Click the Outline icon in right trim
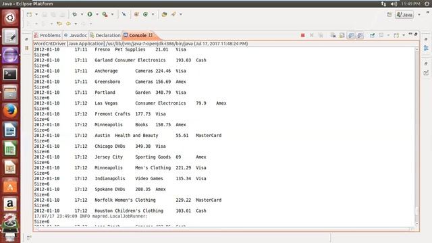This screenshot has height=243, width=432. coord(426,48)
